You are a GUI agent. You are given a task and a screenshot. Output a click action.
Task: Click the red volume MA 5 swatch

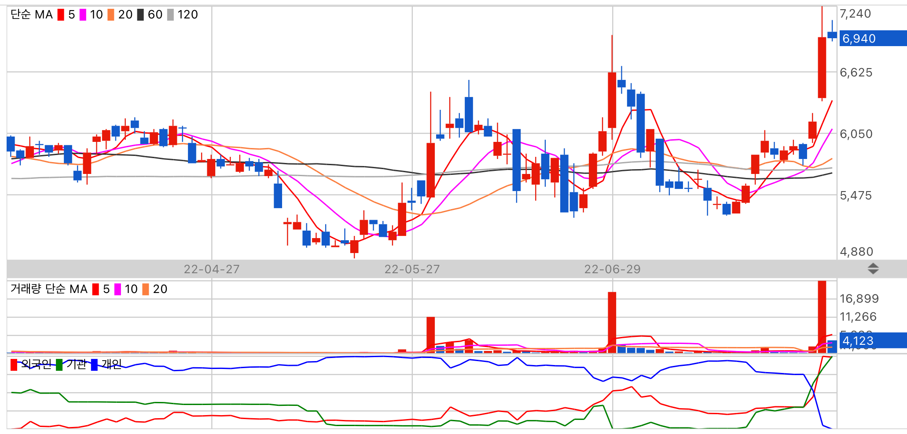(95, 289)
